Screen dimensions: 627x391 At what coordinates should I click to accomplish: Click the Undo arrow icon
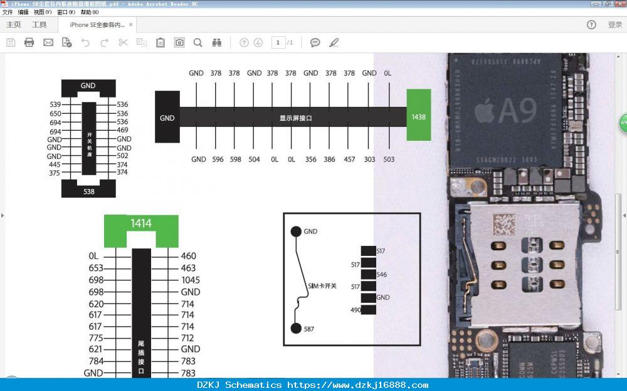click(85, 43)
